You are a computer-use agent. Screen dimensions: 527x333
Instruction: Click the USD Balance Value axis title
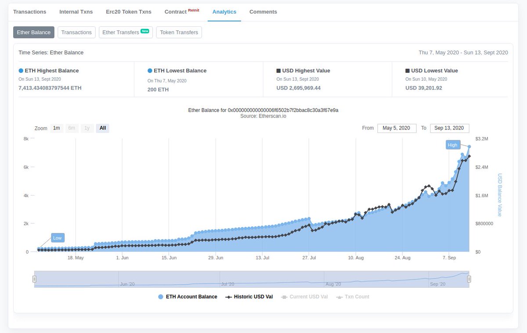500,195
